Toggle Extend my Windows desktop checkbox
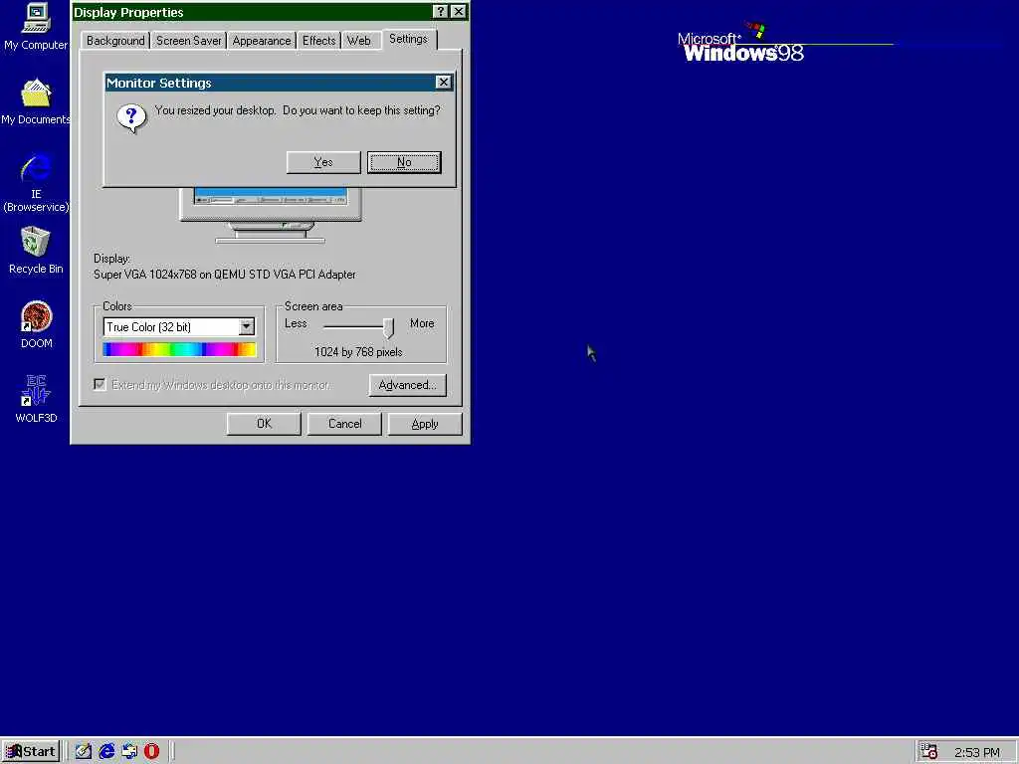 click(101, 385)
